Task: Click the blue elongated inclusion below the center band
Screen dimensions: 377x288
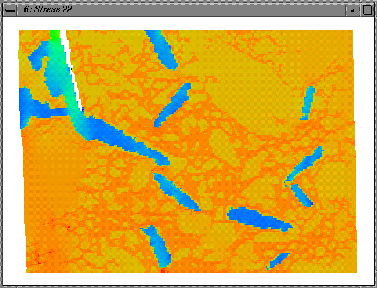Action: pos(176,190)
